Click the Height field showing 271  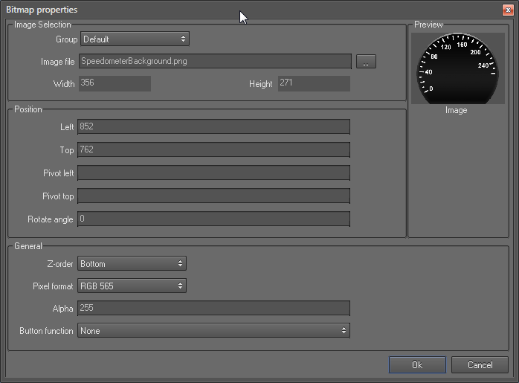(x=313, y=83)
